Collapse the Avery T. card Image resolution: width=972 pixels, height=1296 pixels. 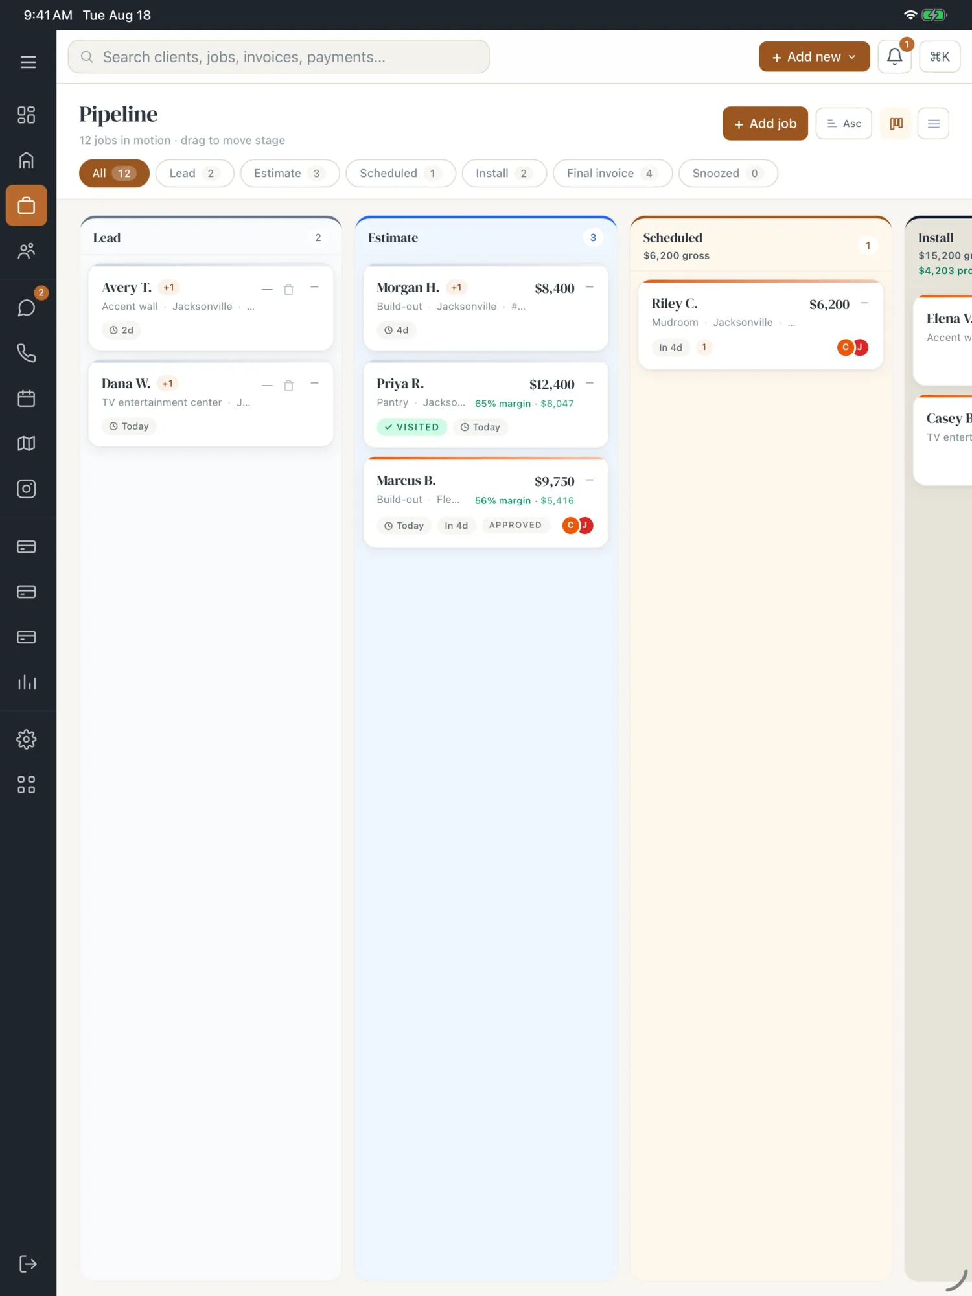[x=314, y=287]
